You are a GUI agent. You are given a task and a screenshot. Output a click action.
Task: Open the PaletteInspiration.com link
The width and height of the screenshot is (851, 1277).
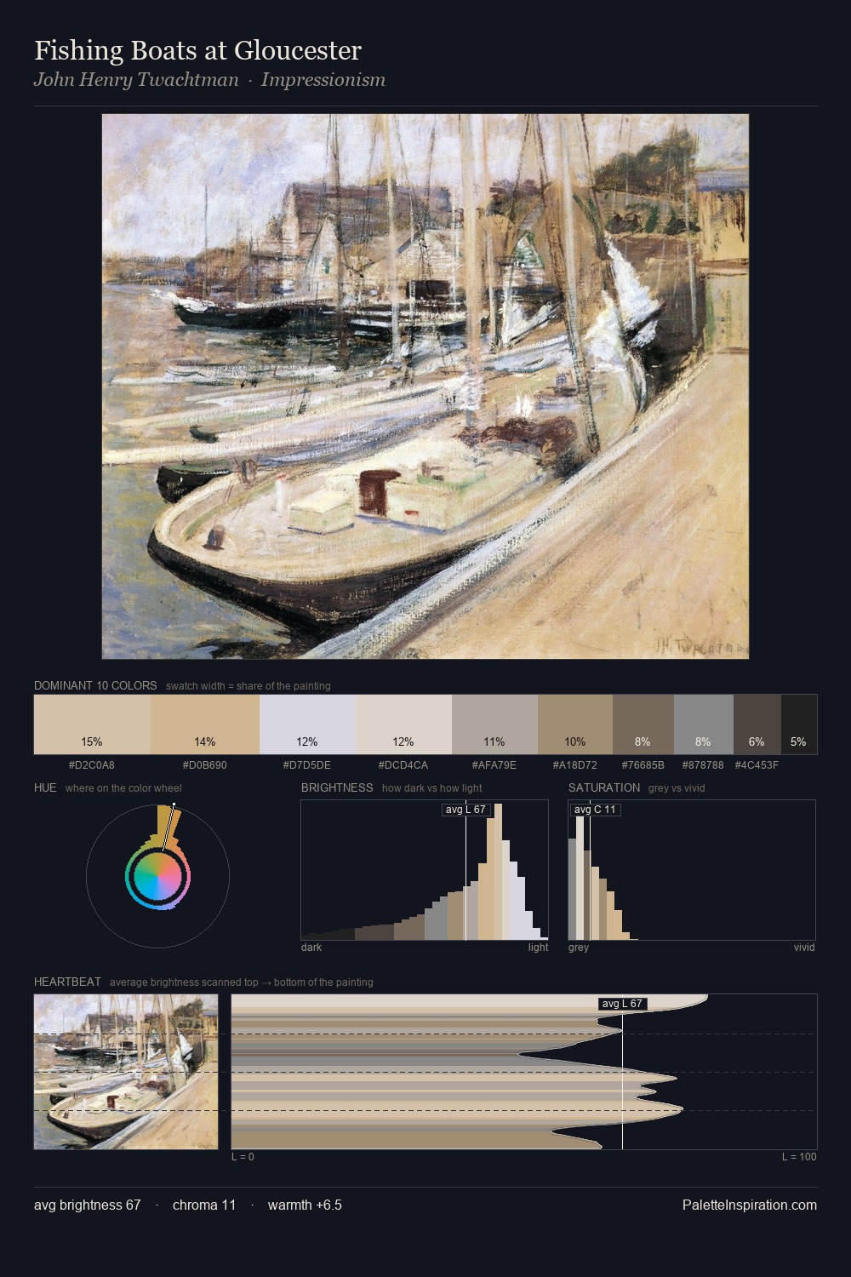point(750,1205)
